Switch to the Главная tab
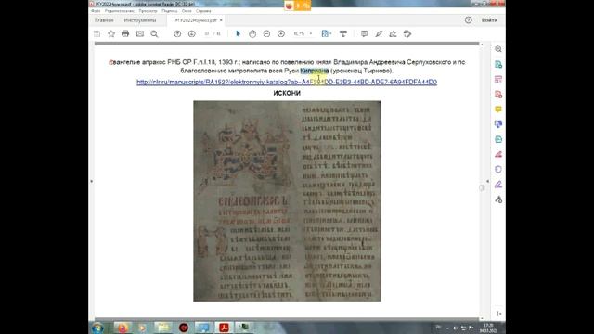The height and width of the screenshot is (334, 594). tap(104, 20)
